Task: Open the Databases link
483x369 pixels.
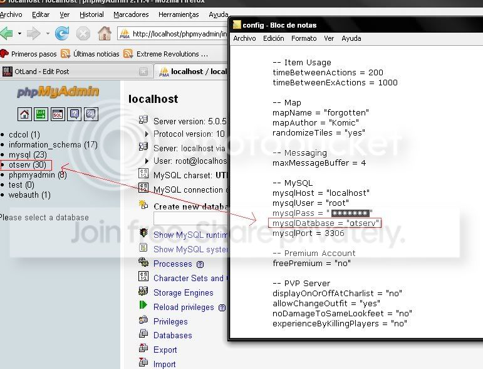Action: pyautogui.click(x=172, y=335)
